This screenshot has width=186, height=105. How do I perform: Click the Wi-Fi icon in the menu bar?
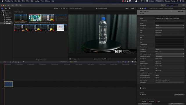pos(142,1)
